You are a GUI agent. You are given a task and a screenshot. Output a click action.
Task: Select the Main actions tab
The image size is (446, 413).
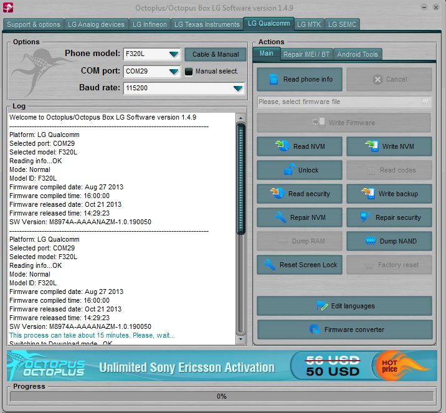tap(266, 54)
